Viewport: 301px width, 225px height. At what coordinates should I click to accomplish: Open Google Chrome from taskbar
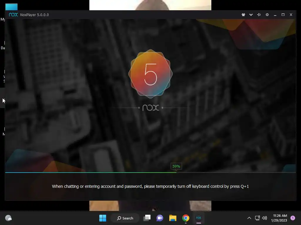[186, 218]
